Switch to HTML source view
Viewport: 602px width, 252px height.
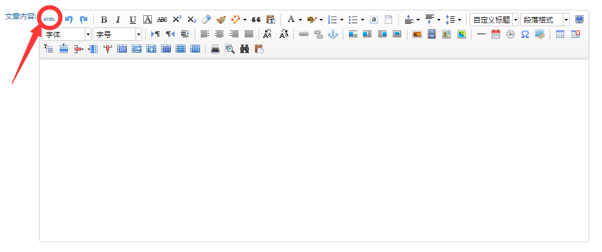coord(49,20)
